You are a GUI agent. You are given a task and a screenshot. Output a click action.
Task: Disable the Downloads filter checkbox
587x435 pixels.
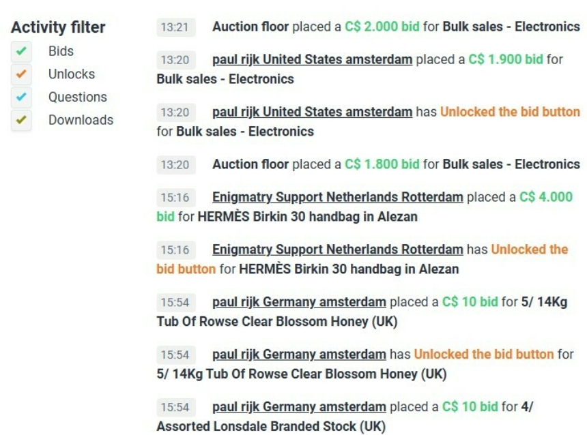click(x=21, y=120)
